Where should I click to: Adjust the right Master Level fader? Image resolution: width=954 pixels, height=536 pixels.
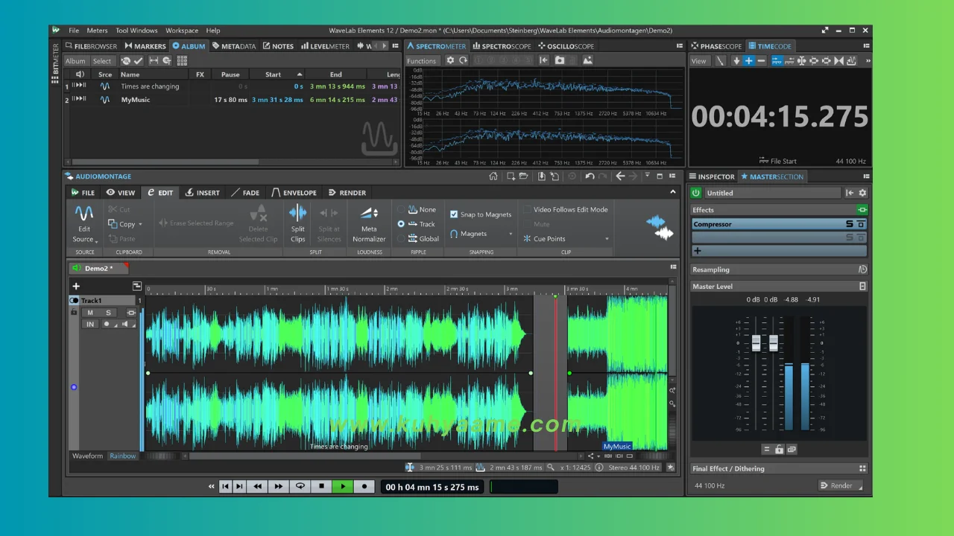[x=774, y=343]
